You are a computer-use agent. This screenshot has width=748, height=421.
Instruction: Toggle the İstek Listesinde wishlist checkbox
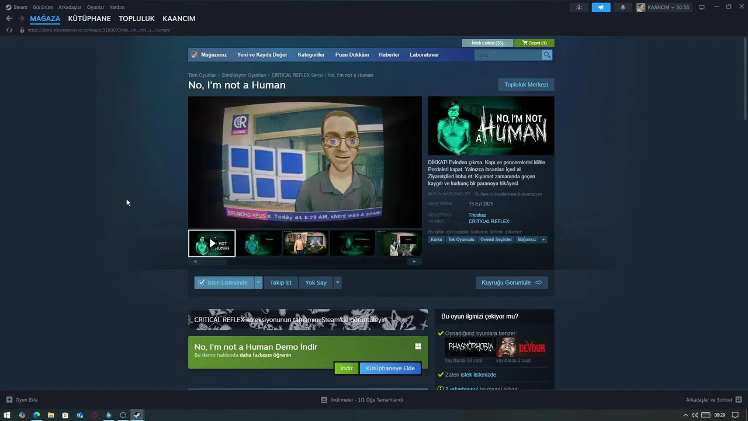click(x=202, y=282)
